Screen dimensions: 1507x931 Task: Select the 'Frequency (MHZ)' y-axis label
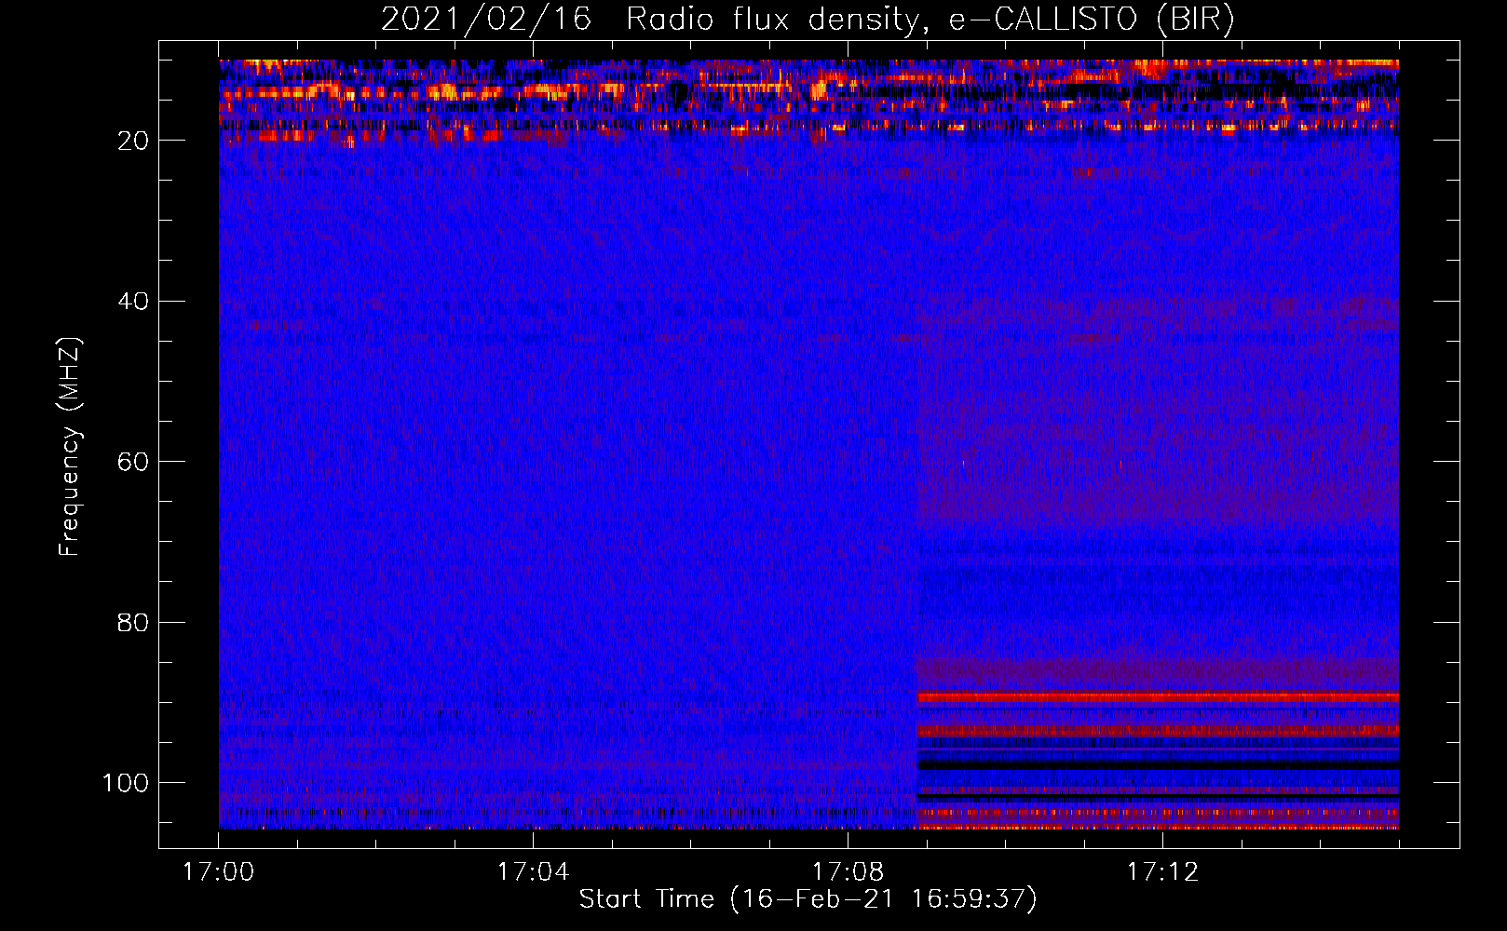point(70,446)
